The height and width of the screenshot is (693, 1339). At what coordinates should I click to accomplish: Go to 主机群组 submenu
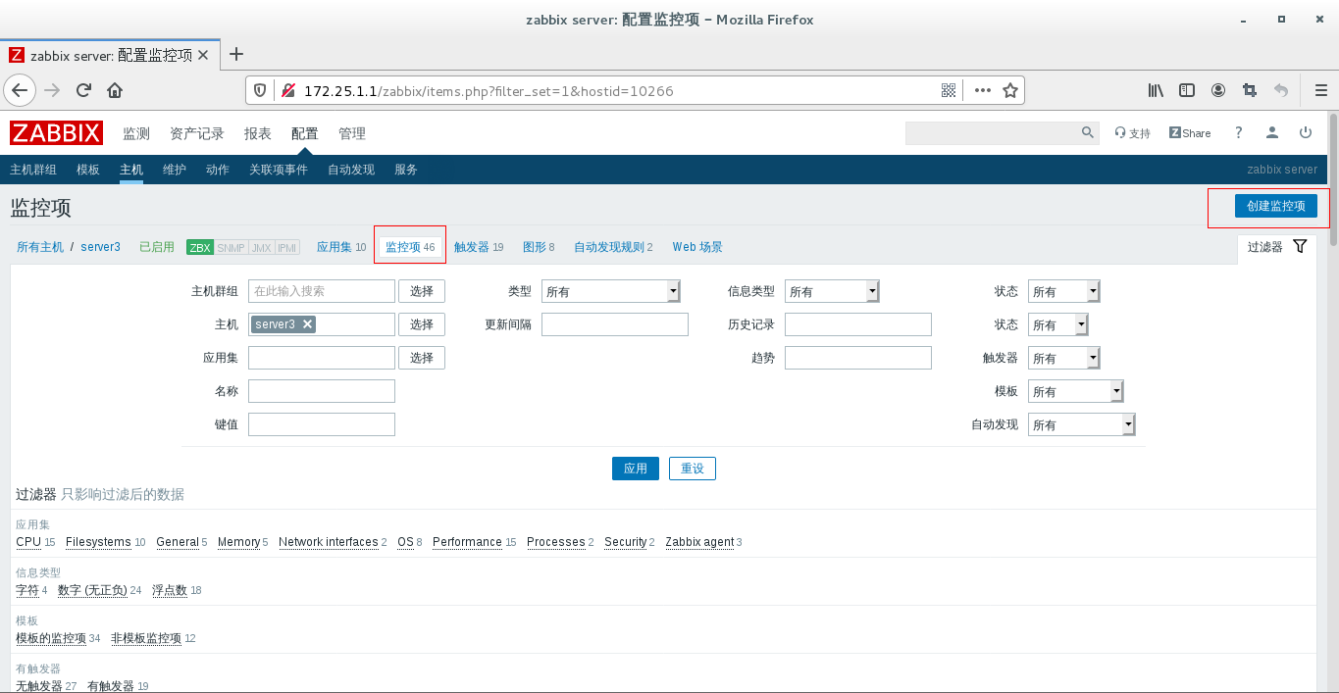(33, 170)
